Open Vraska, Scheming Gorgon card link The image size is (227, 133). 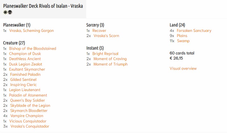[x=31, y=30]
